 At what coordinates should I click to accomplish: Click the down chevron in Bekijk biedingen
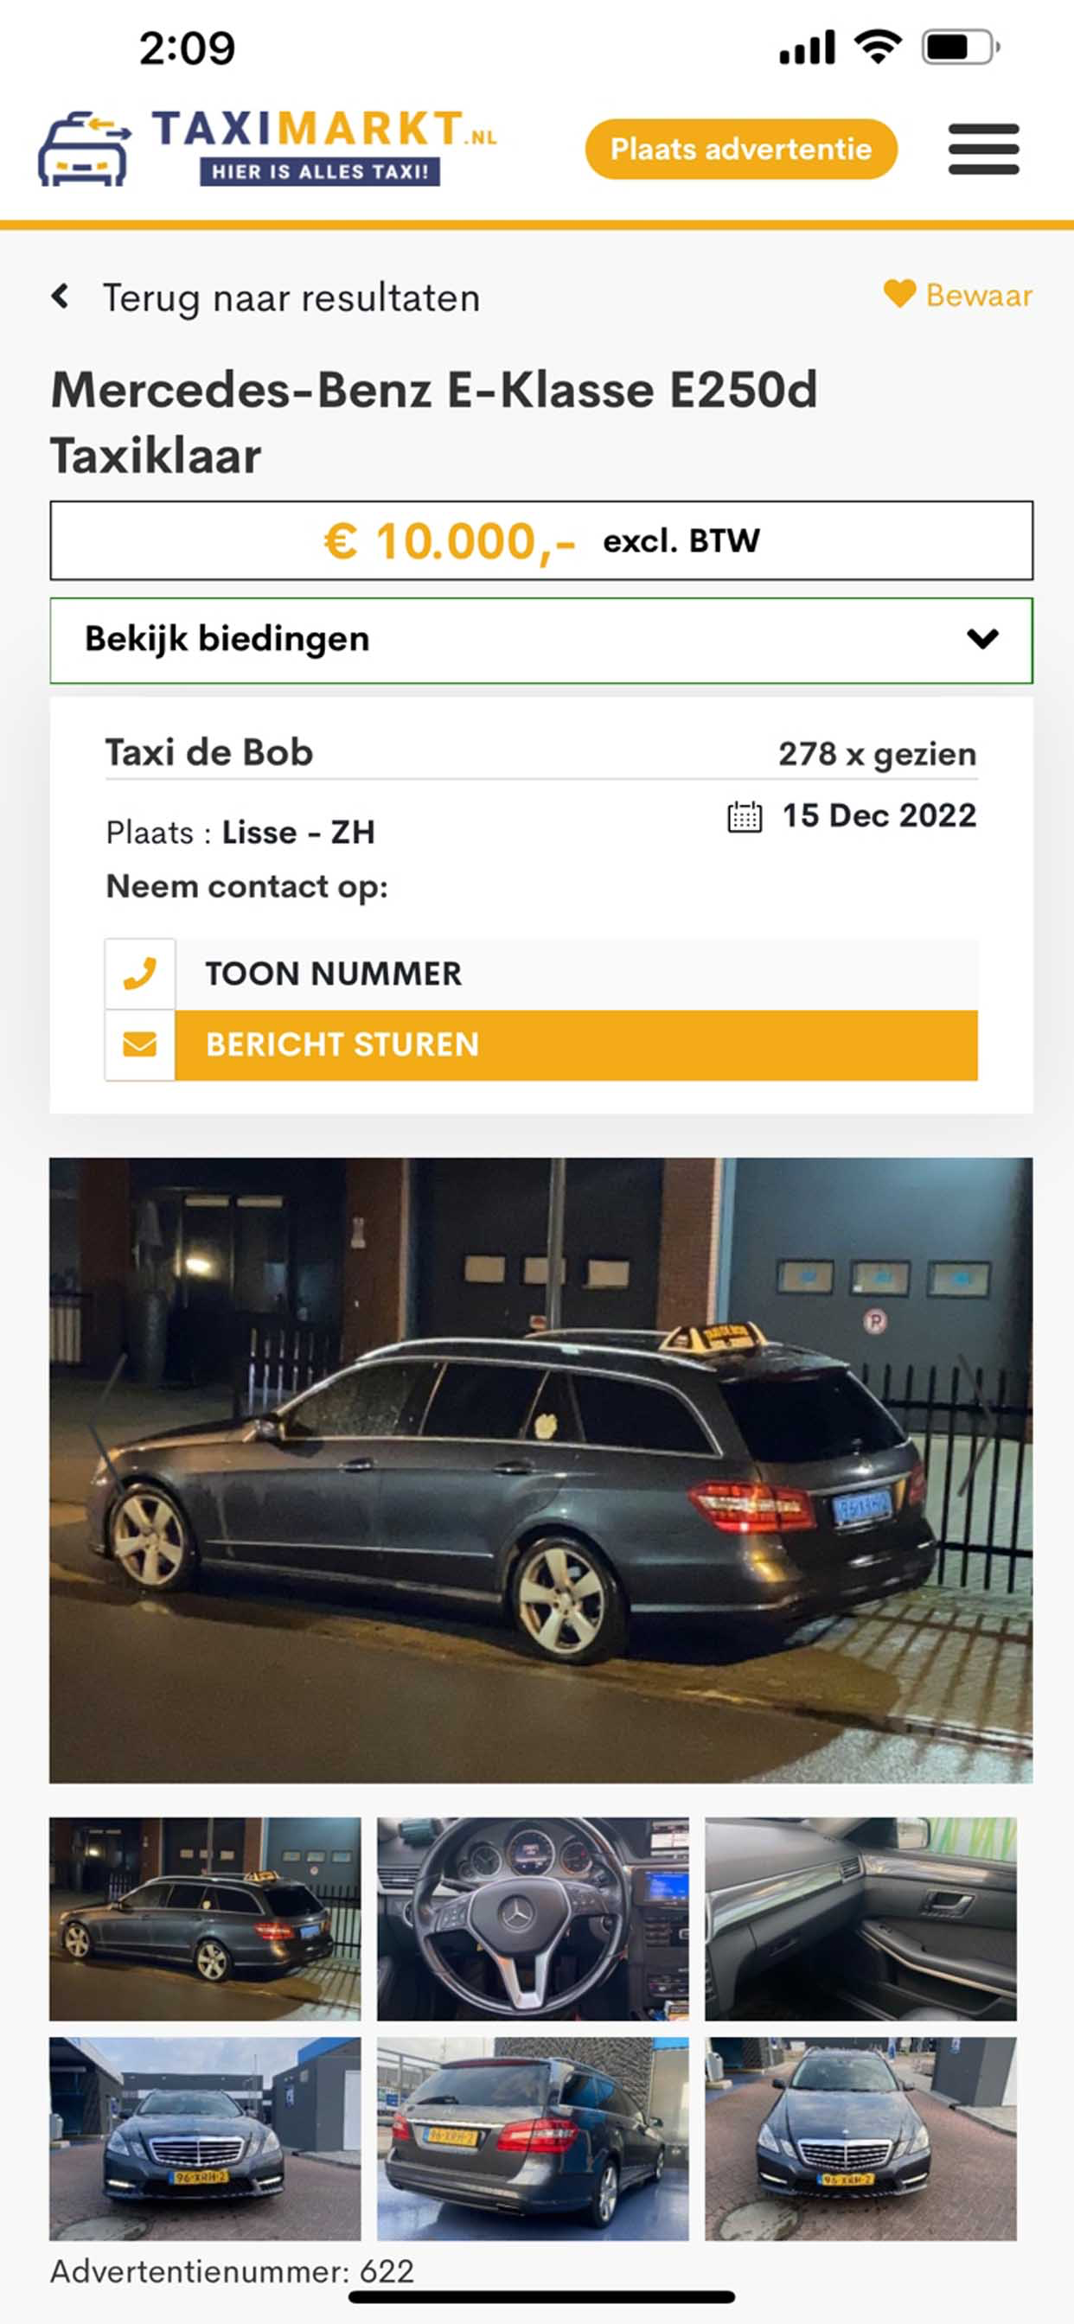982,640
